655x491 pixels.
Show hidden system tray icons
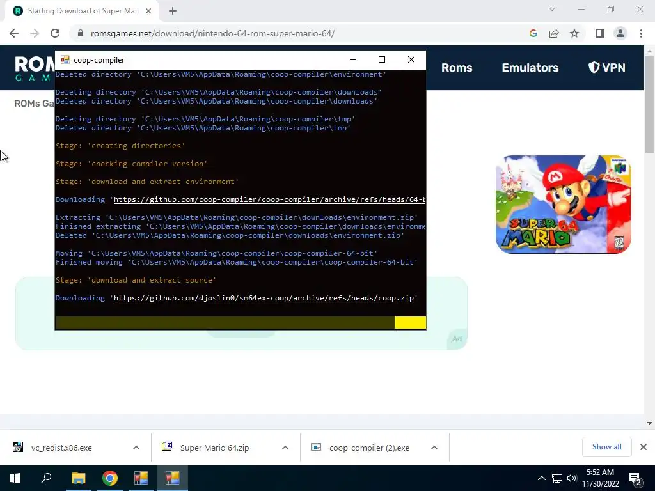point(541,478)
